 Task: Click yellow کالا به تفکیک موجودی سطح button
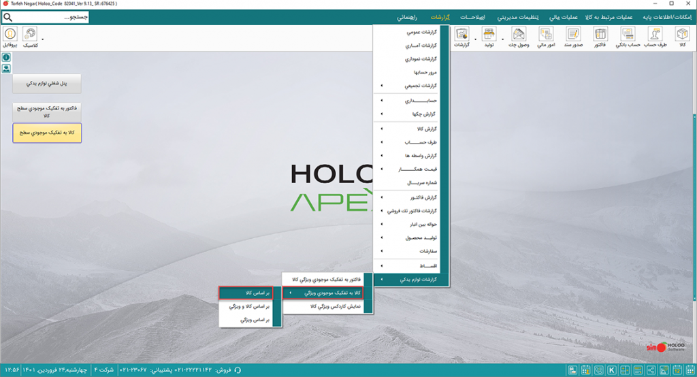[47, 133]
